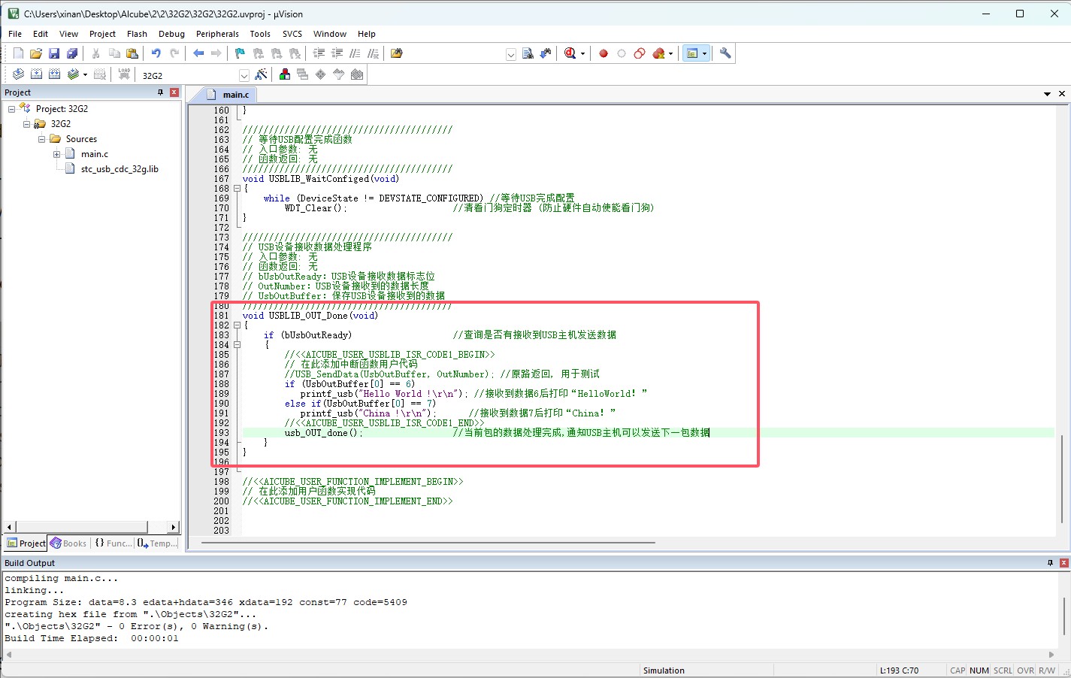Navigate backwards with blue arrow
Viewport: 1071px width, 678px height.
click(198, 53)
